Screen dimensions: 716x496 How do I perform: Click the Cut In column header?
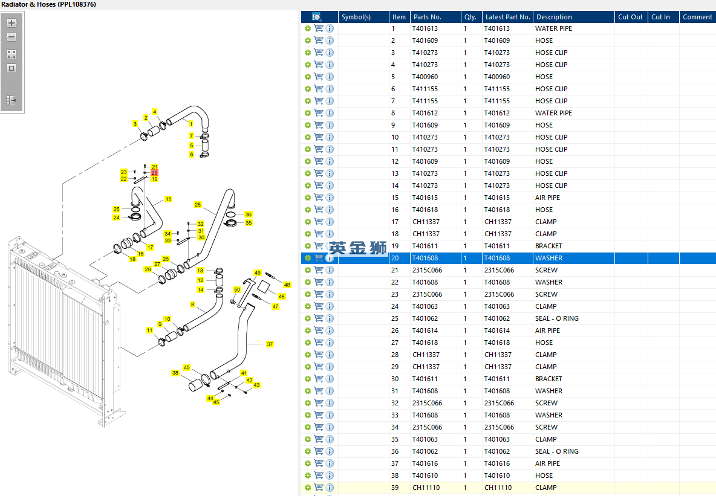click(663, 17)
